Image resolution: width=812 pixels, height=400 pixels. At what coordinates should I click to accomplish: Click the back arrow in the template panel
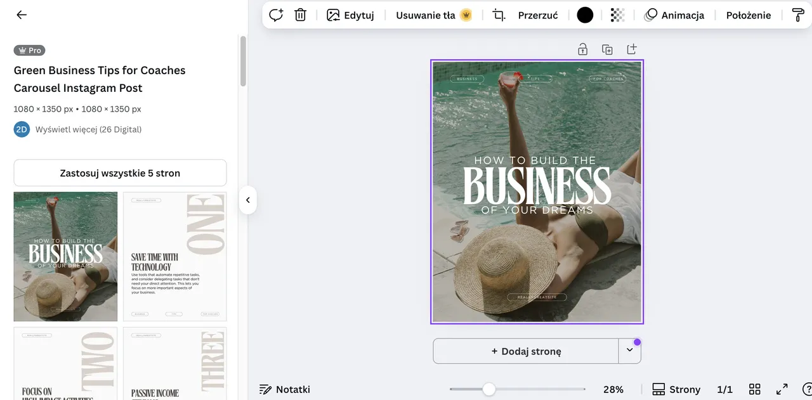[22, 15]
